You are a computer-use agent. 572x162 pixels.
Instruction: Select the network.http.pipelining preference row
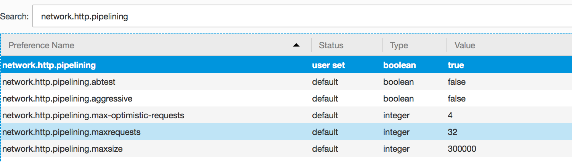click(x=49, y=65)
